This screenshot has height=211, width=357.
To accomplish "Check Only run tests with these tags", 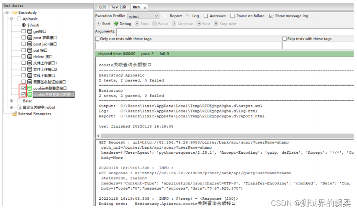I will tap(98, 39).
